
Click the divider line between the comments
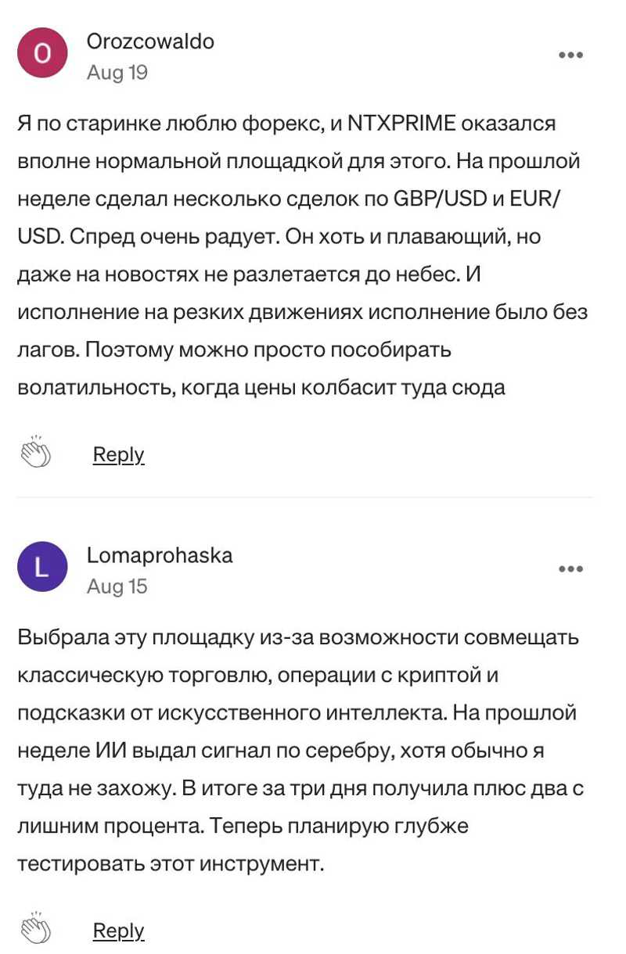coord(305,497)
